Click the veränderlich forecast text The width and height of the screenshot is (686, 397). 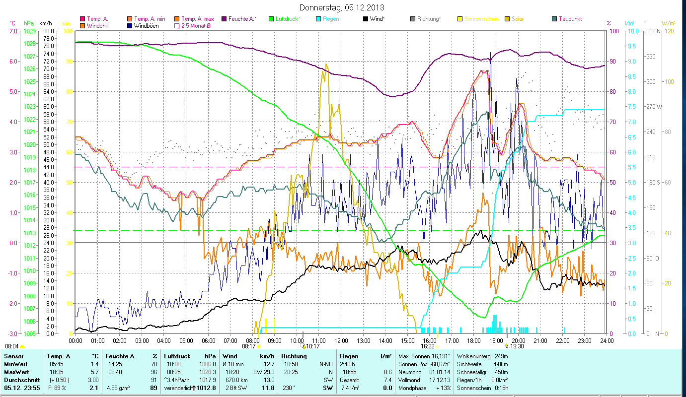click(178, 388)
